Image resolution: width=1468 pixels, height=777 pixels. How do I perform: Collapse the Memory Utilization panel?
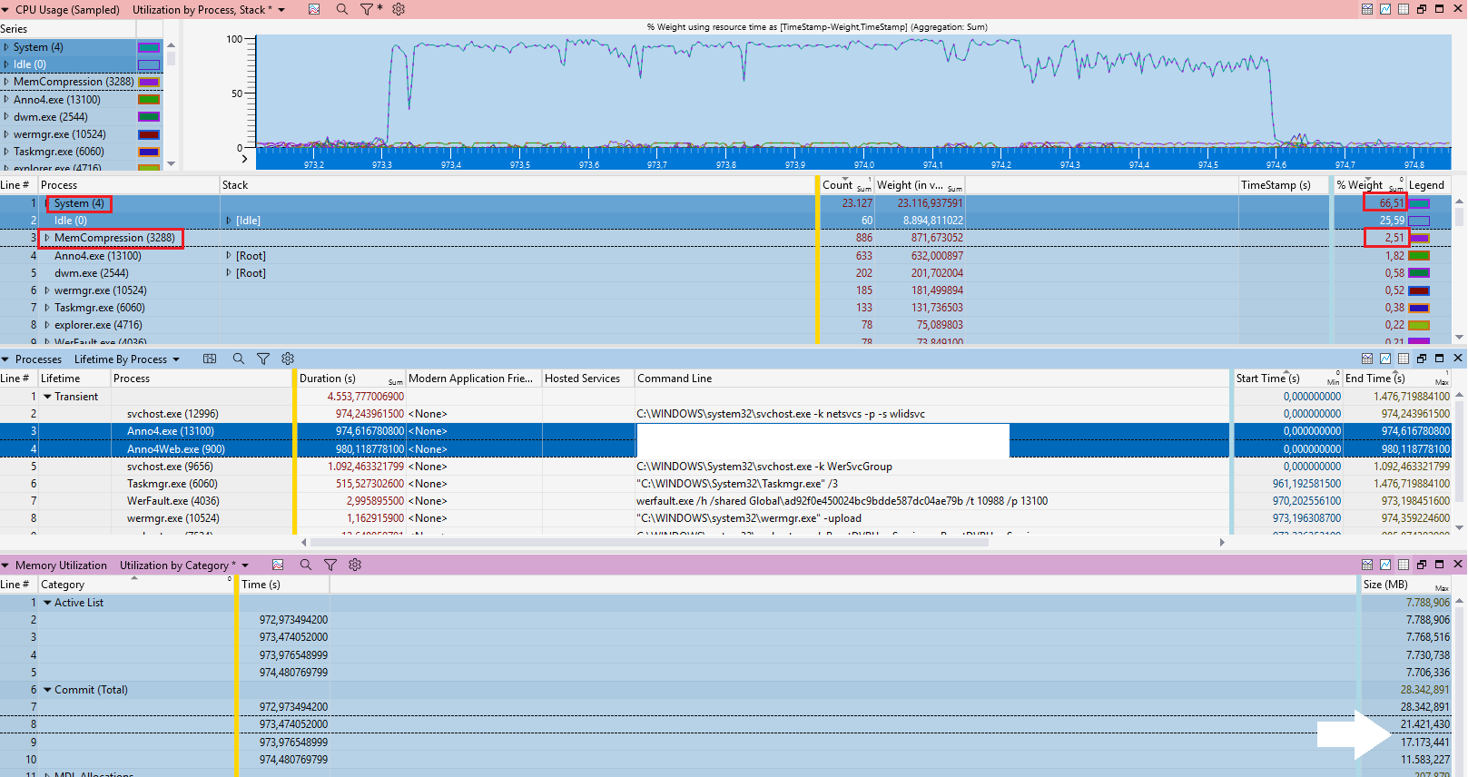tap(5, 566)
